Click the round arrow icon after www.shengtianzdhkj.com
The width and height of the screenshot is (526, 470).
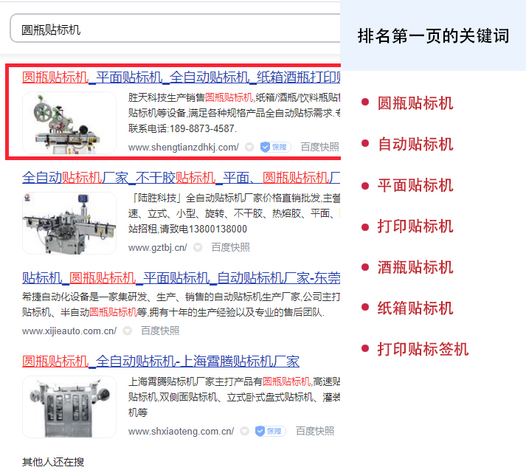pos(249,147)
